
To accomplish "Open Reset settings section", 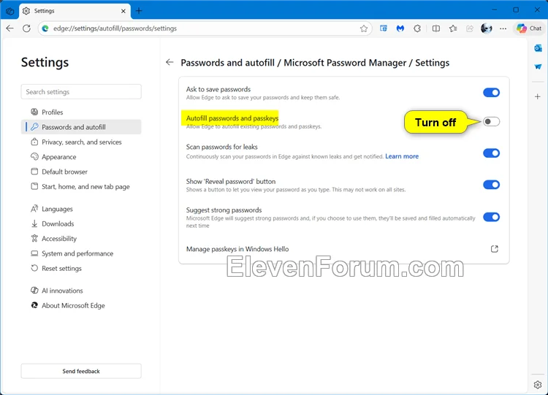I will (81, 268).
